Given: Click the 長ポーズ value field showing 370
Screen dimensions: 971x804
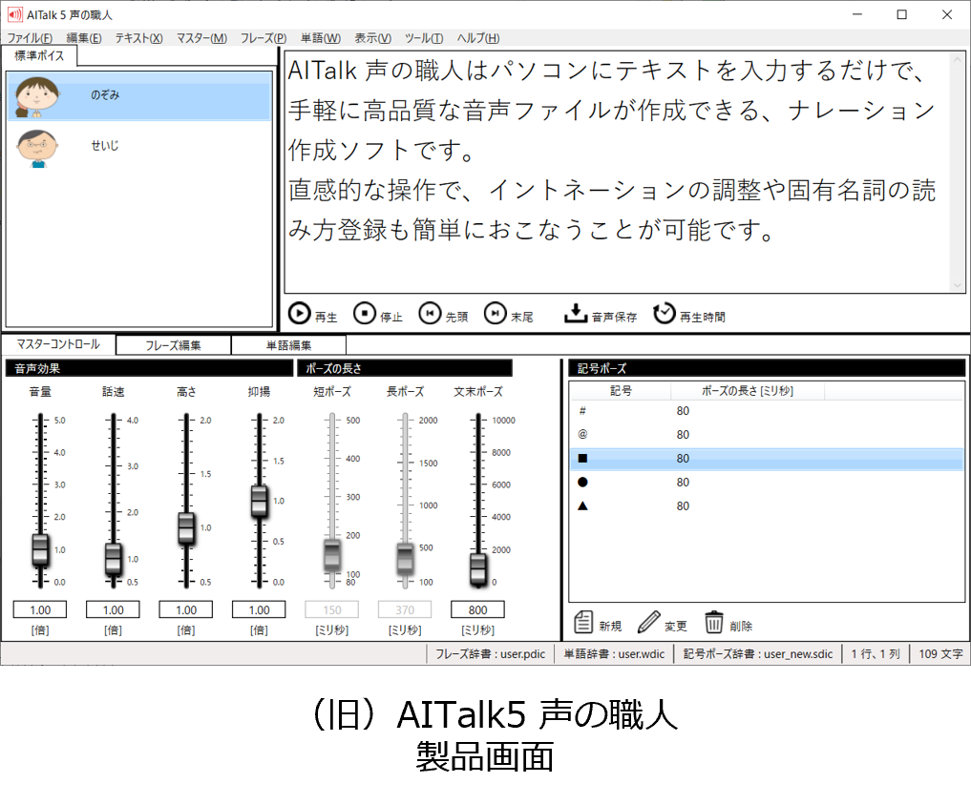Looking at the screenshot, I should tap(405, 609).
